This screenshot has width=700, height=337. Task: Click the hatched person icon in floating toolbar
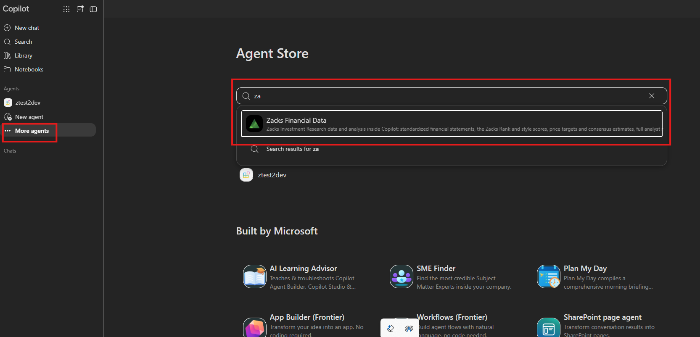pyautogui.click(x=409, y=329)
